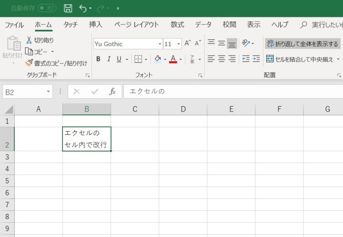Toggle Bold formatting
Screen dimensions: 343x237
click(x=98, y=59)
